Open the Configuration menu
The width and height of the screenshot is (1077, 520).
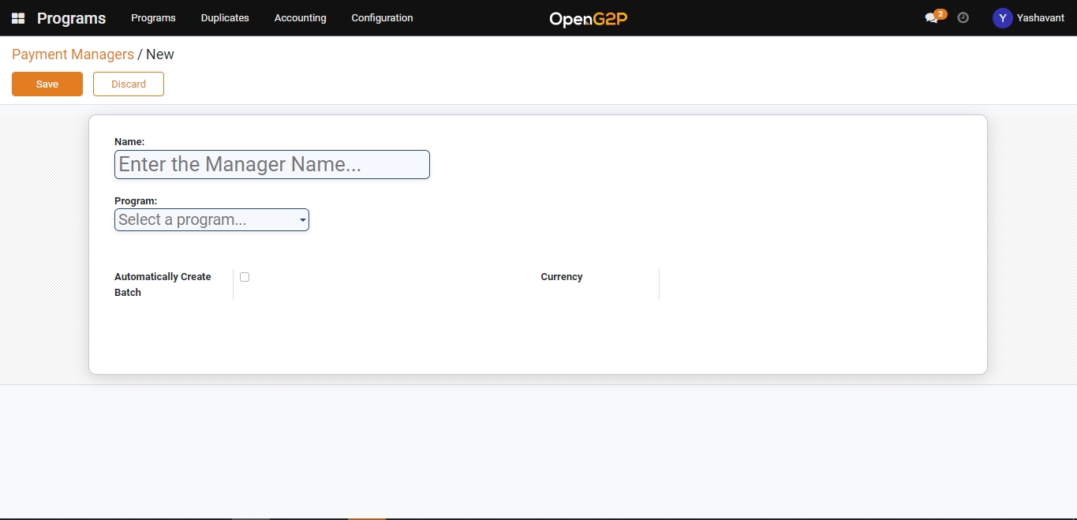382,18
